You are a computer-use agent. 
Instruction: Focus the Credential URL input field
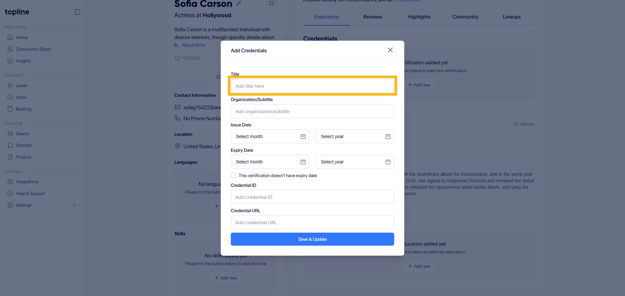[312, 223]
